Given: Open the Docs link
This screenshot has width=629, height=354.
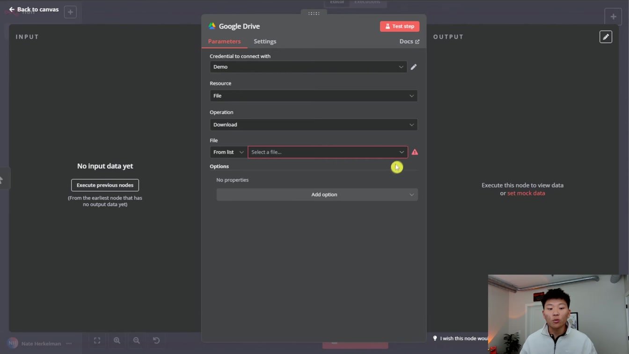Looking at the screenshot, I should tap(410, 41).
